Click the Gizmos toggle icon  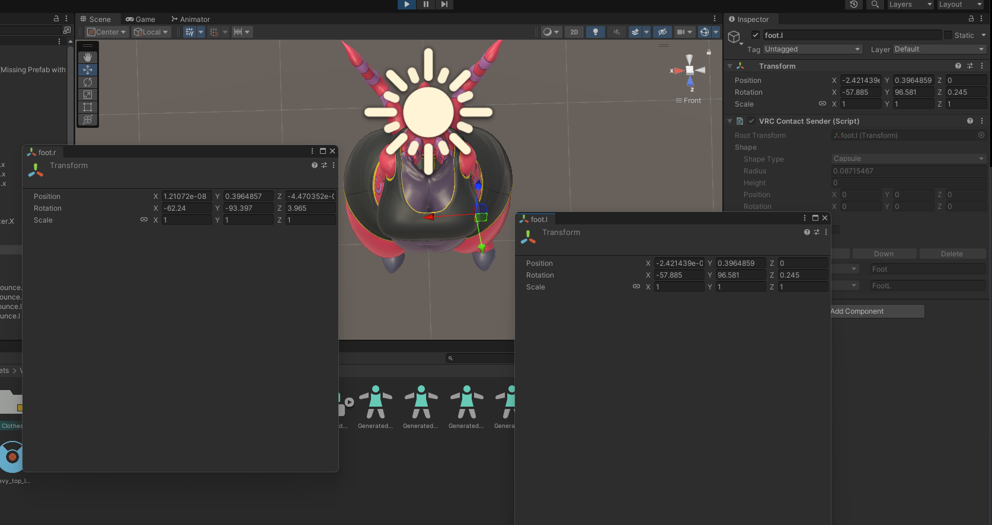pyautogui.click(x=705, y=32)
